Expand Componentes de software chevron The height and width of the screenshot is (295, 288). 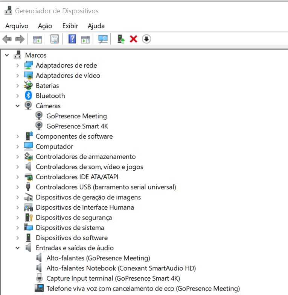click(18, 136)
